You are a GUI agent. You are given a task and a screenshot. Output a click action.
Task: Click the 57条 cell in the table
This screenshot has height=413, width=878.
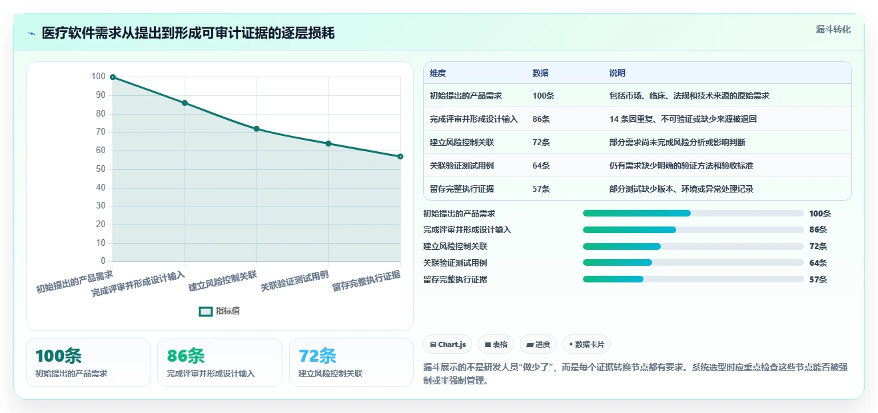(x=541, y=189)
